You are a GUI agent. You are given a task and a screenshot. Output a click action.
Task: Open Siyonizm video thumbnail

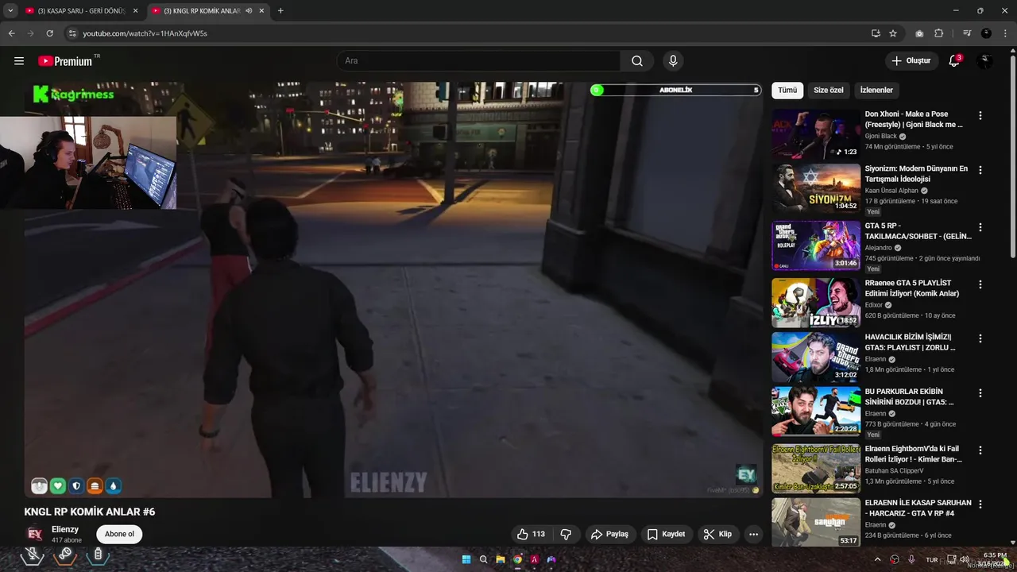click(x=816, y=189)
